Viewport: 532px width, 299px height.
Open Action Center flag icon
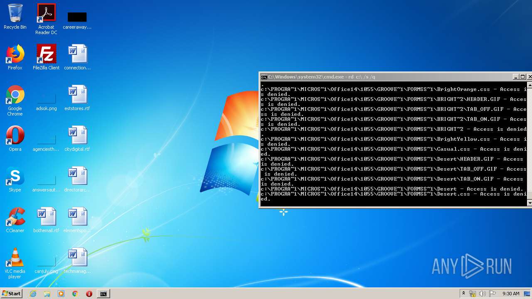[x=493, y=294]
